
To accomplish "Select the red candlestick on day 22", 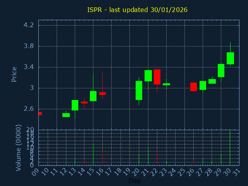I will pyautogui.click(x=157, y=77).
